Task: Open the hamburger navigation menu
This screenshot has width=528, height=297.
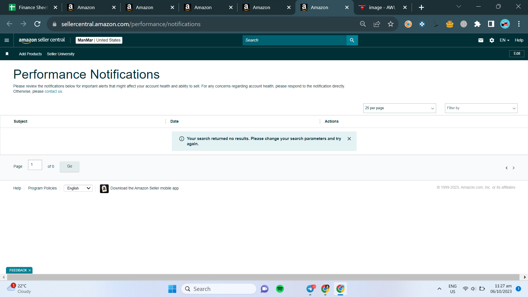Action: pos(7,40)
